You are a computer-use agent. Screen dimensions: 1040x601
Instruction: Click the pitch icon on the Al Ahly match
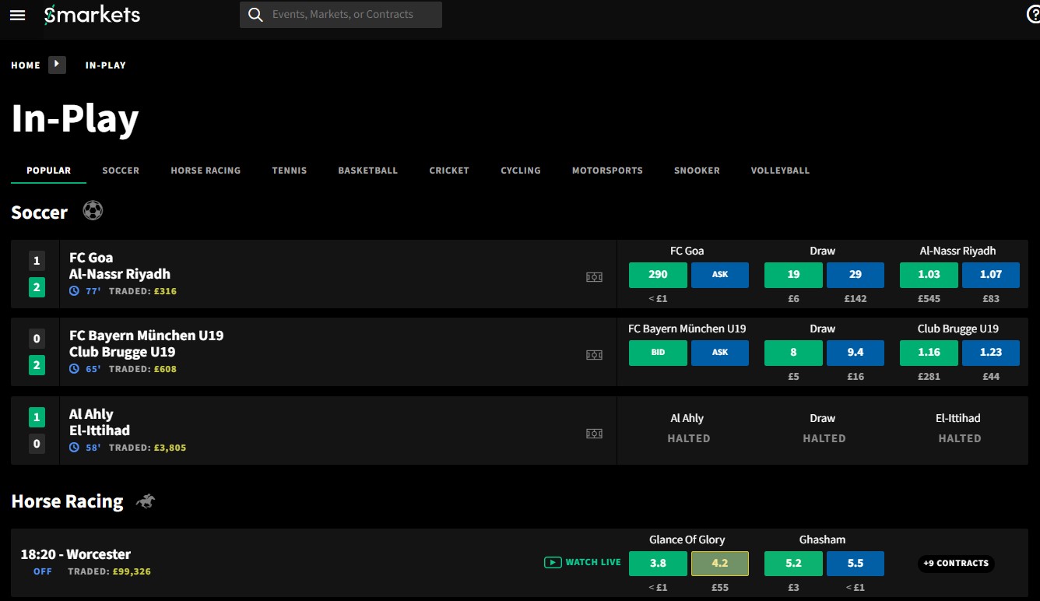click(594, 433)
